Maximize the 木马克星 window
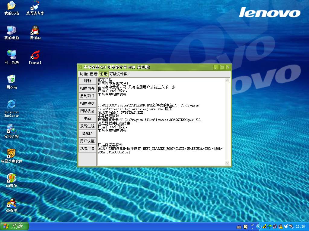This screenshot has width=309, height=231. [x=222, y=67]
